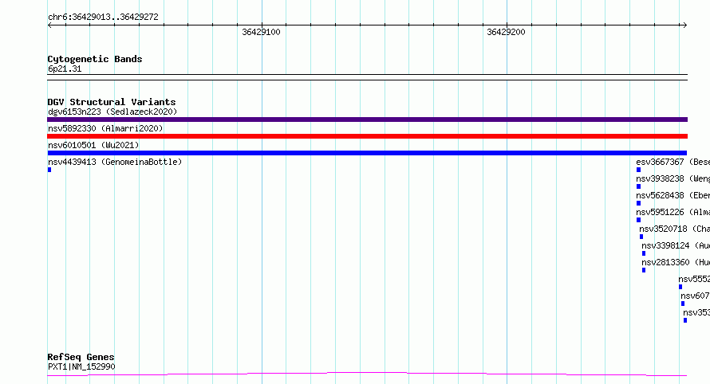Click the 6p21.31 cytogenetic band label

65,69
